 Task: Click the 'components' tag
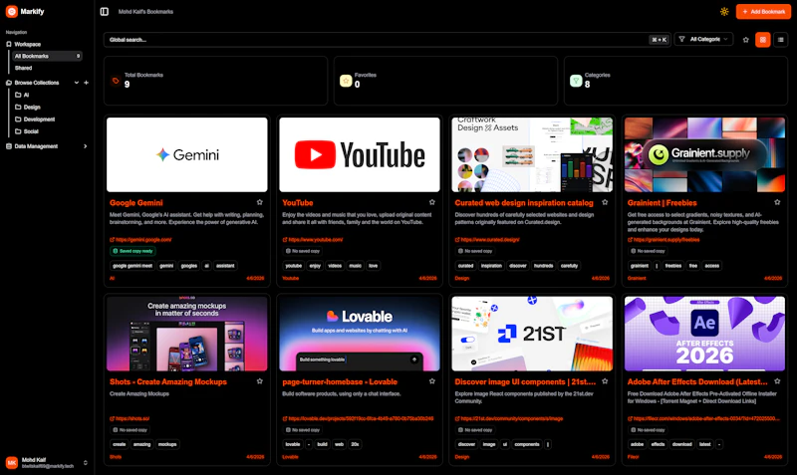527,444
